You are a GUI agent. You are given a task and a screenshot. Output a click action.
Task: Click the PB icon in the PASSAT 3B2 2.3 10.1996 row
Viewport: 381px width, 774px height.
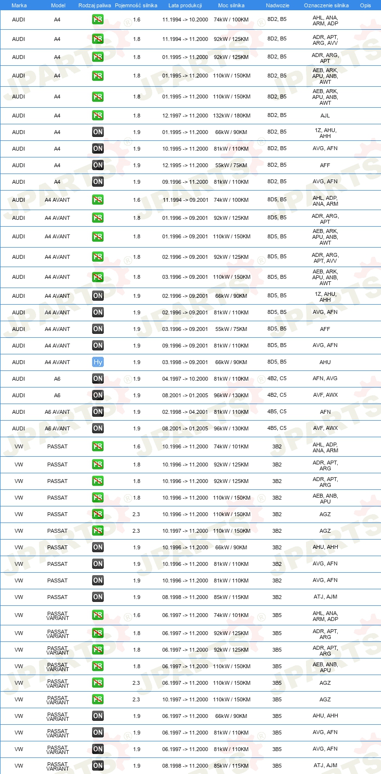(x=98, y=514)
